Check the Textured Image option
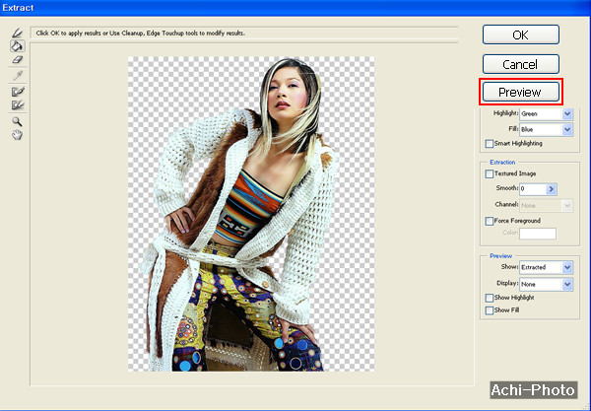 (490, 173)
